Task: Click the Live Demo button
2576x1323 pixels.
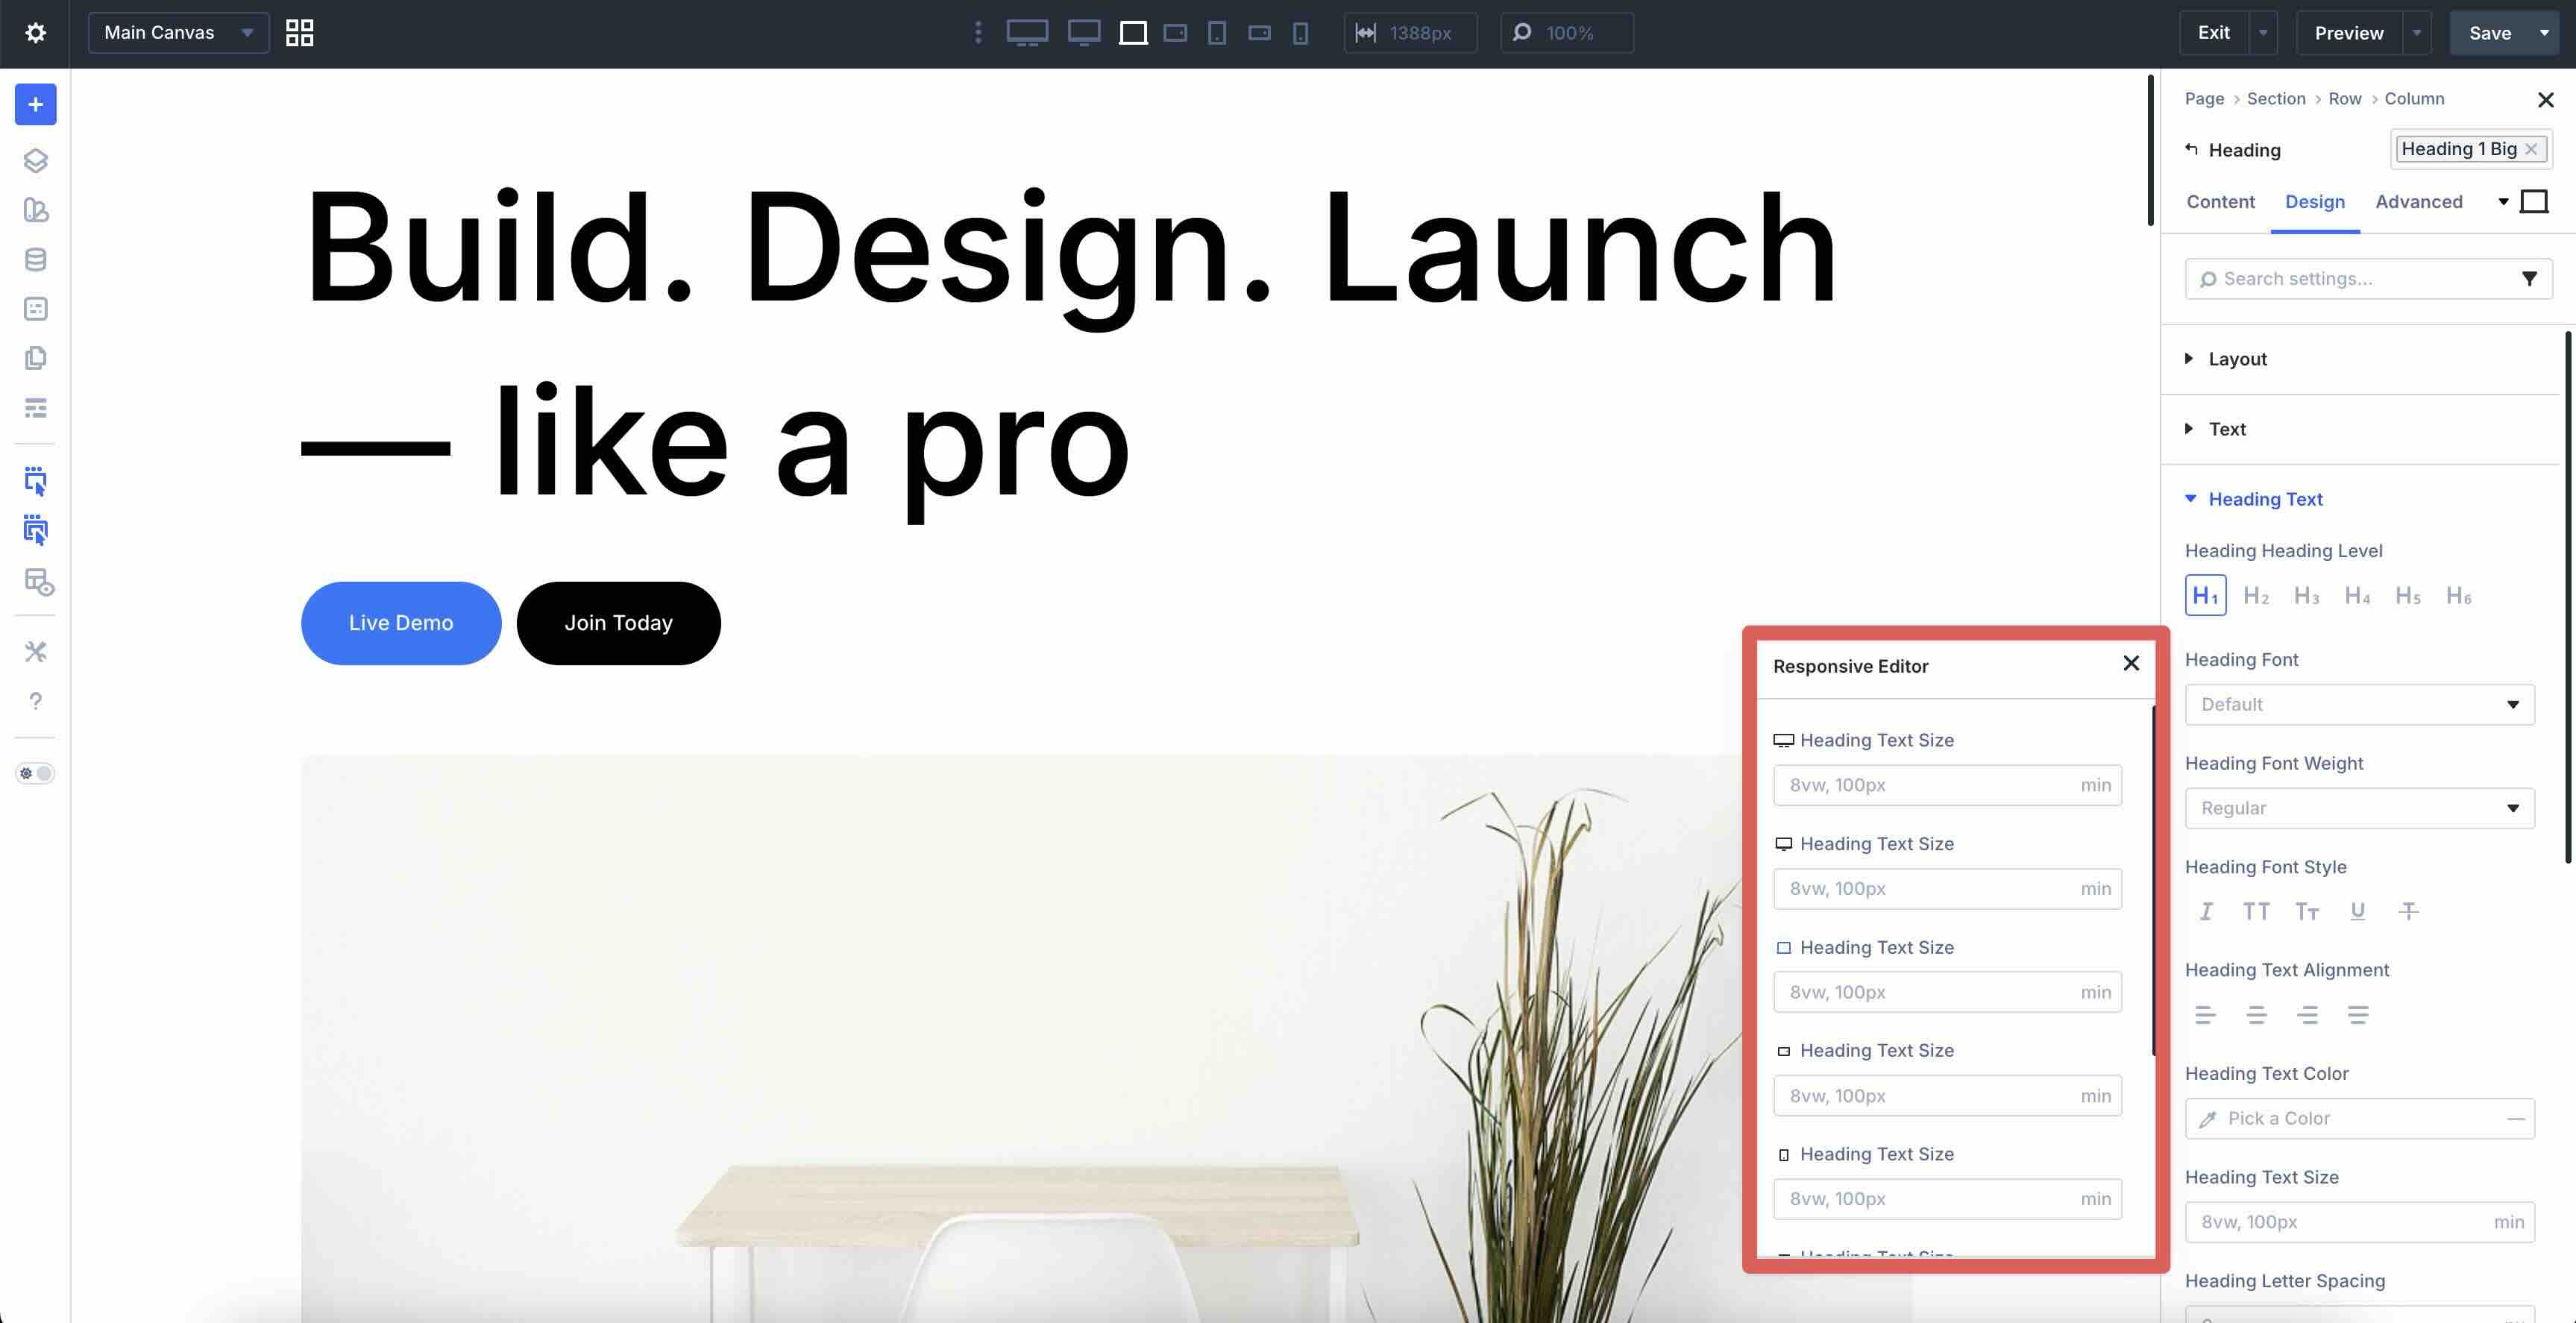Action: pyautogui.click(x=400, y=623)
